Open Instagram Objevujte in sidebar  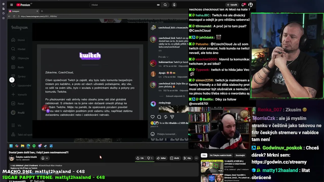tap(20, 58)
